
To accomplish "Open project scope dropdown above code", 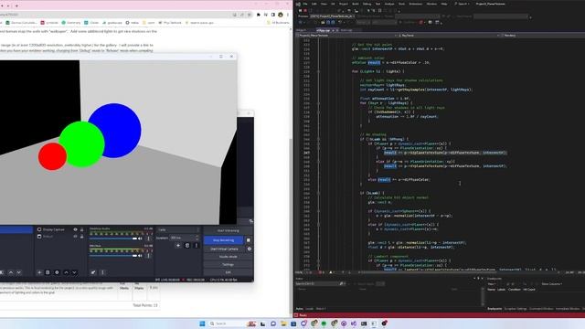I will 346,36.
